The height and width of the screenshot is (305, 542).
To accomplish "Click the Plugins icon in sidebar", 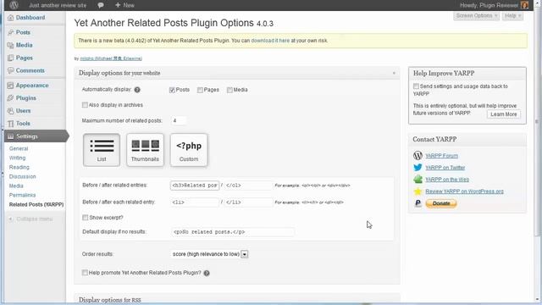I will pyautogui.click(x=10, y=98).
